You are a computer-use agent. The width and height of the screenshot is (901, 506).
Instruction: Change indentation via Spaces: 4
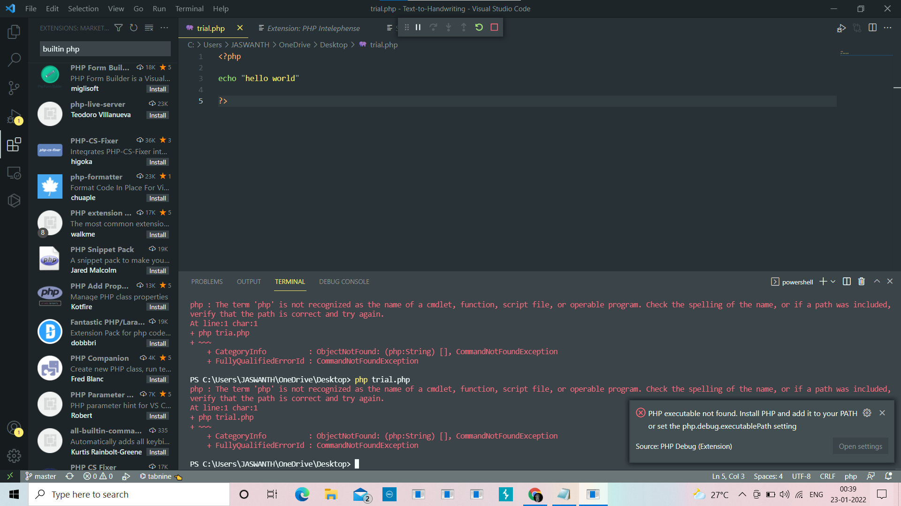pyautogui.click(x=768, y=476)
